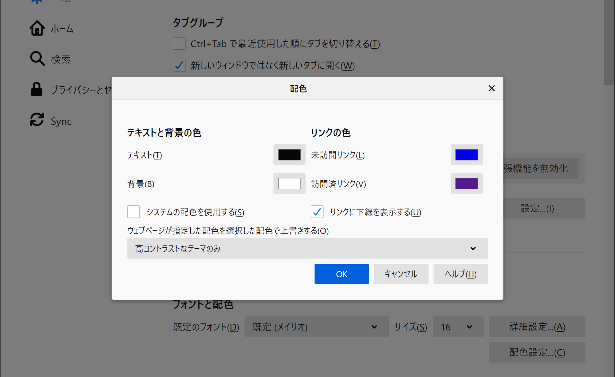615x377 pixels.
Task: Uncheck リンクに下線を表示する checkbox
Action: tap(317, 212)
